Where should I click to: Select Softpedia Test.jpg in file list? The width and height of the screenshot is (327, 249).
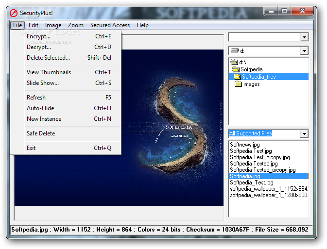251,151
